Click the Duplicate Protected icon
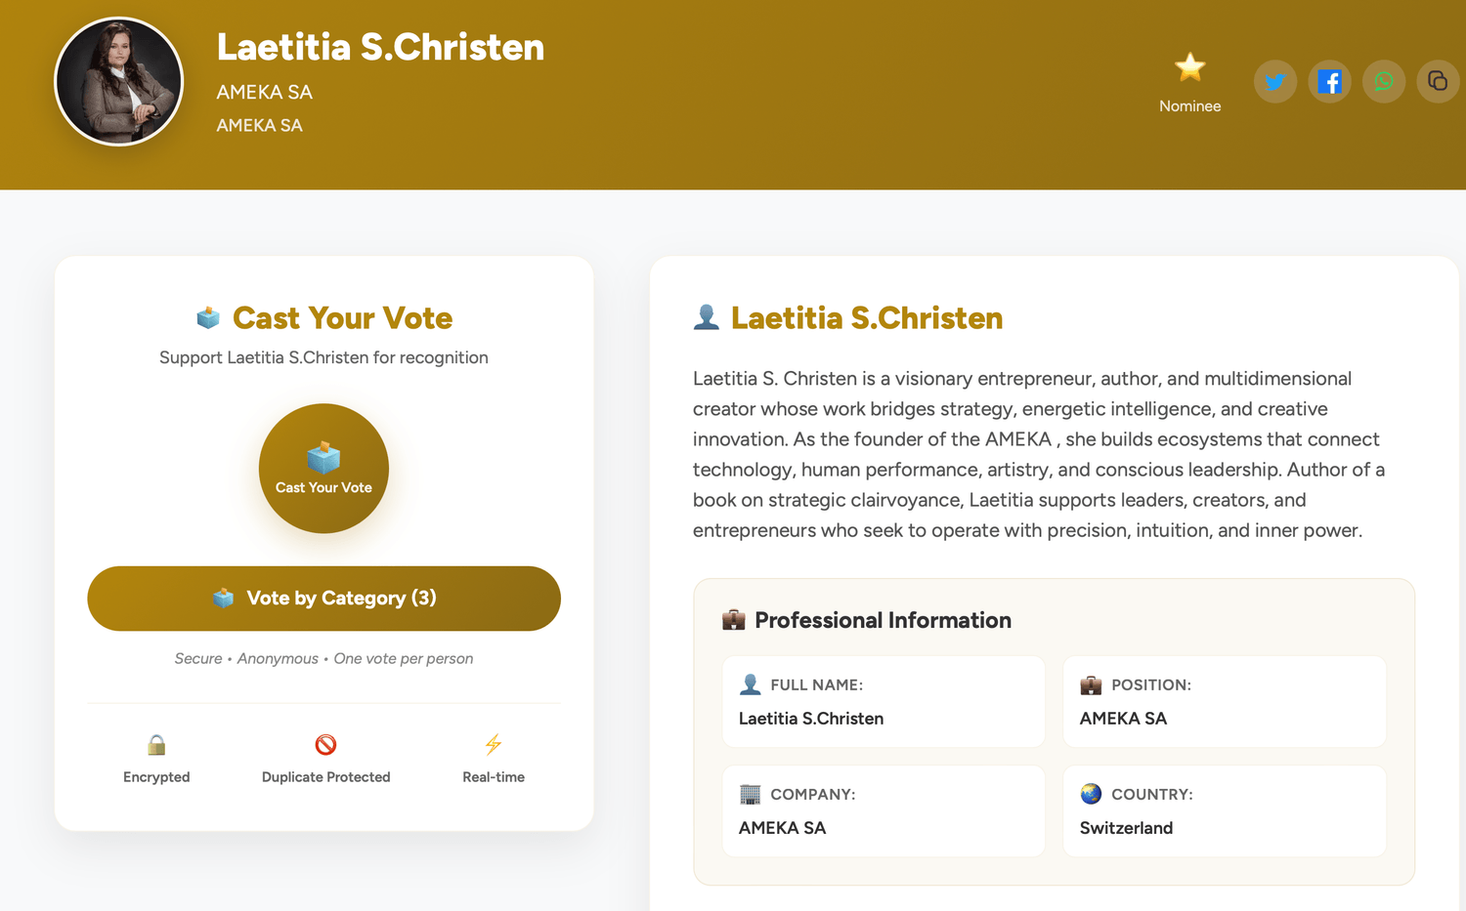The width and height of the screenshot is (1466, 911). click(325, 745)
